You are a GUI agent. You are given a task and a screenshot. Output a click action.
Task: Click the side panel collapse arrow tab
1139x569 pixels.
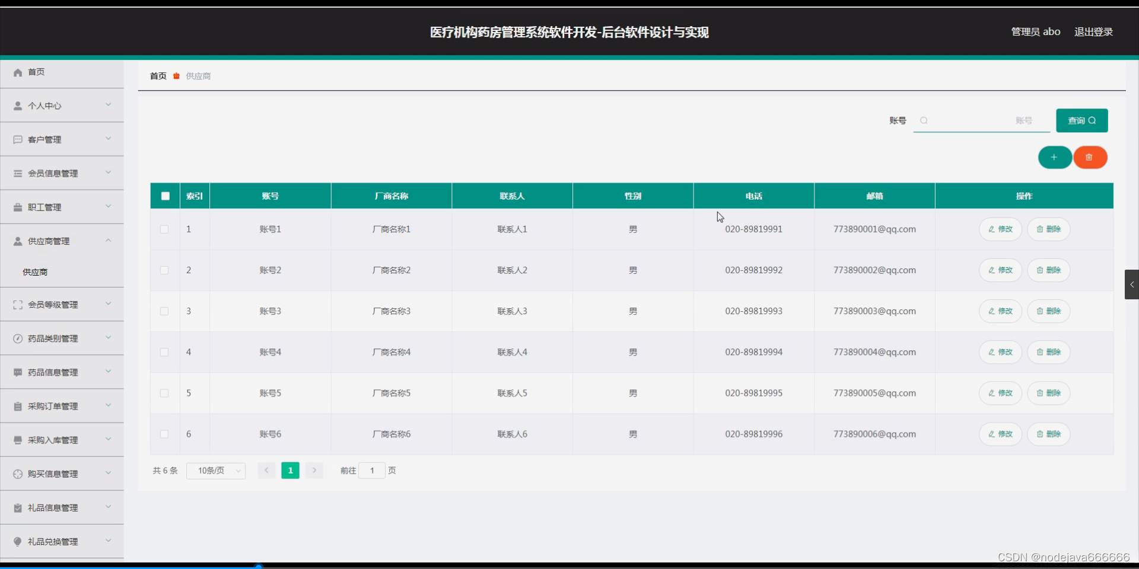click(1131, 284)
